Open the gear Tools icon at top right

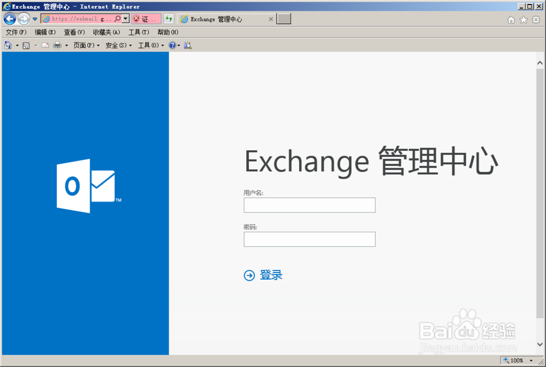point(536,20)
